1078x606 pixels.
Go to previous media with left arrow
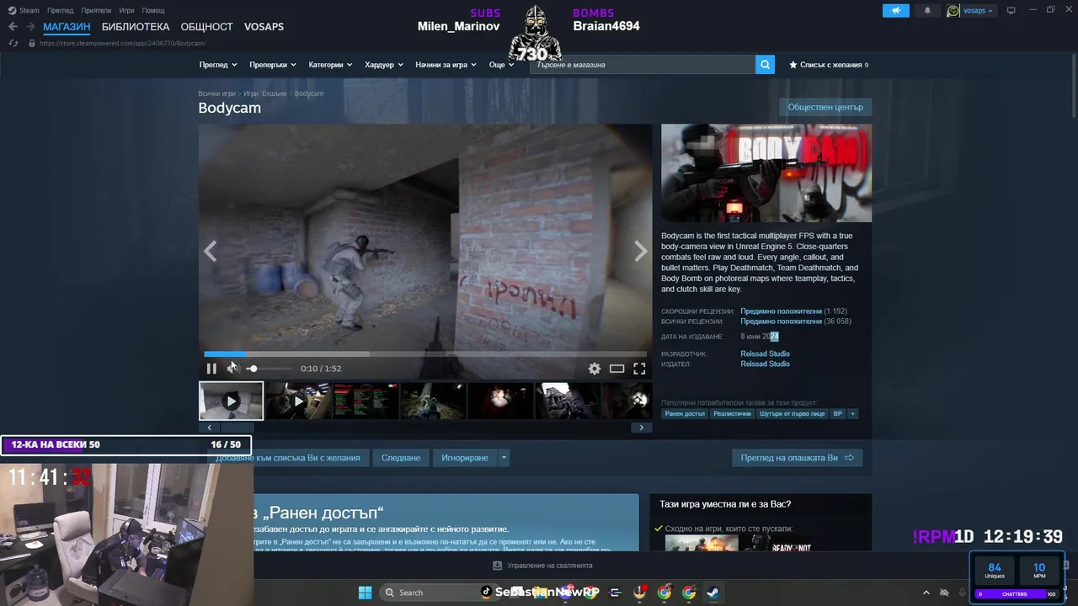pyautogui.click(x=211, y=251)
